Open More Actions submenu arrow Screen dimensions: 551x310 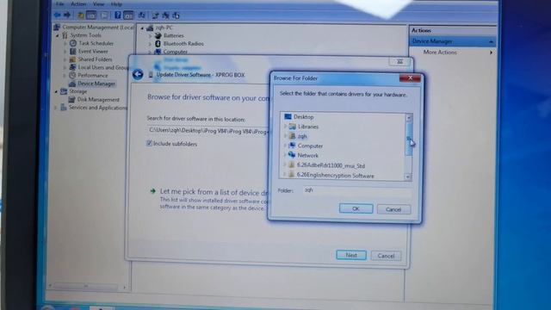[491, 53]
